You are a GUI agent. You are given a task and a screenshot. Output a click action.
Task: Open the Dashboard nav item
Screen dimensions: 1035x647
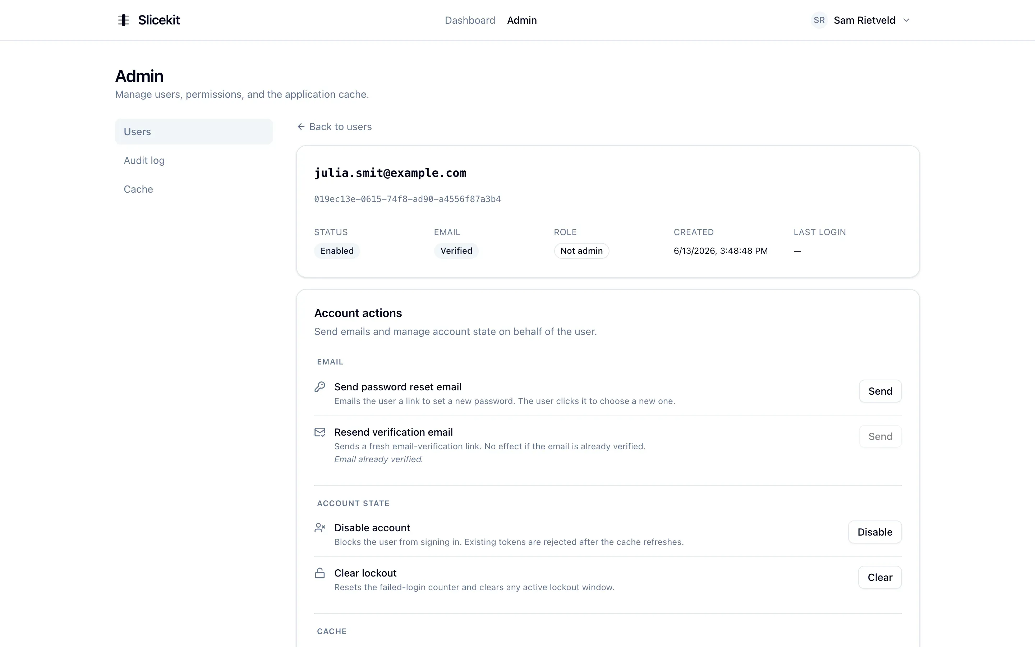(470, 20)
